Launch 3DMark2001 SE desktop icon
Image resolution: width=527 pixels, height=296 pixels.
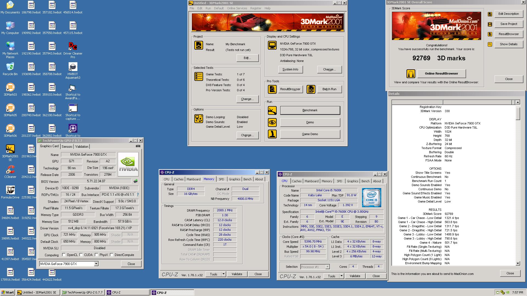[10, 153]
